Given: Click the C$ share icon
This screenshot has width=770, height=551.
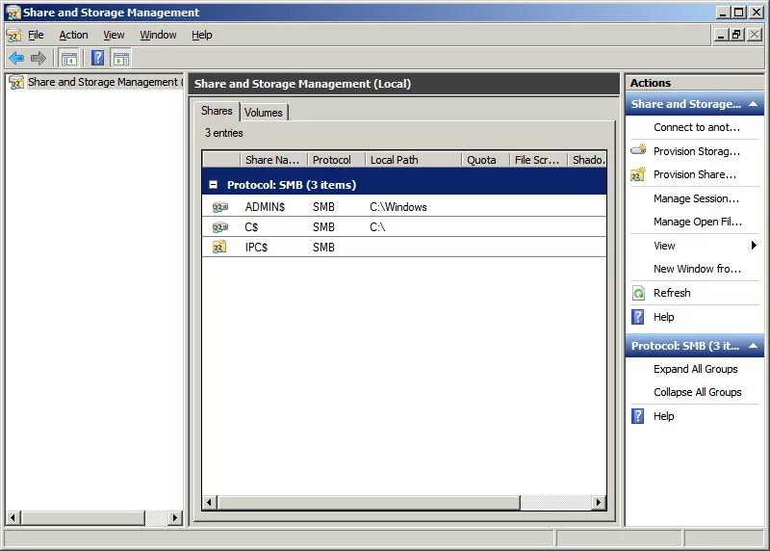Looking at the screenshot, I should 220,227.
